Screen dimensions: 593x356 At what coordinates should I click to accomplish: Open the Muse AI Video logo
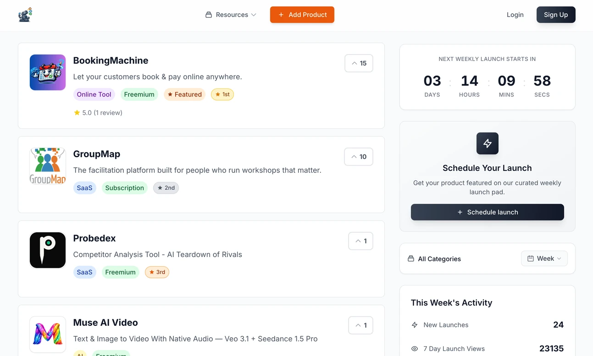pos(48,334)
